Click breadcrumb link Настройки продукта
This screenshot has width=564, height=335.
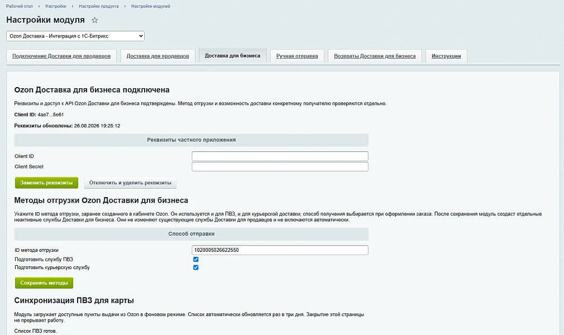tap(98, 6)
